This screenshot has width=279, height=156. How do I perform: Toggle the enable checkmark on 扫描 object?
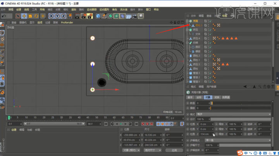click(x=210, y=42)
